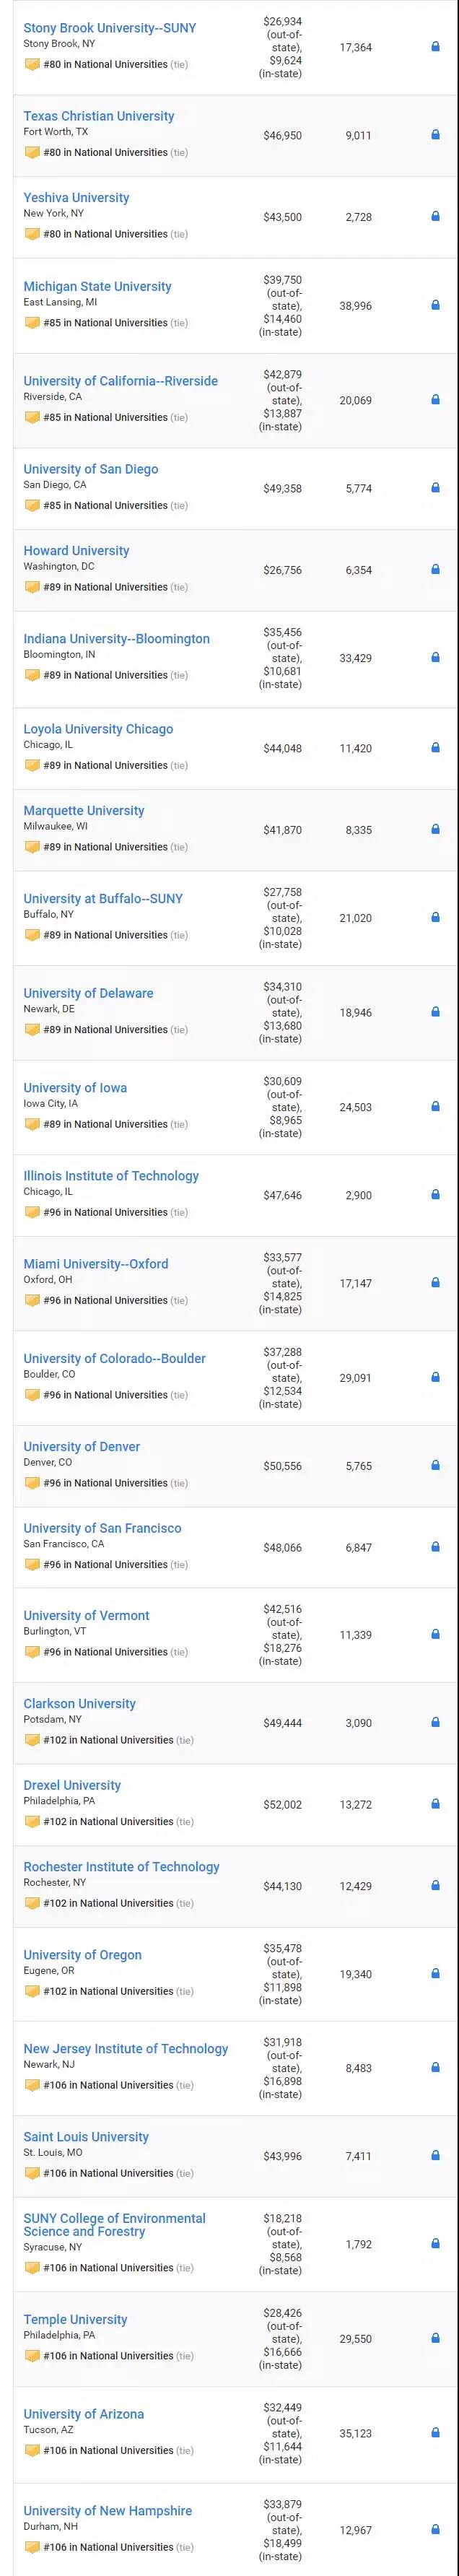Viewport: 459px width, 2576px height.
Task: Go to Loyola University Chicago page
Action: (x=98, y=729)
